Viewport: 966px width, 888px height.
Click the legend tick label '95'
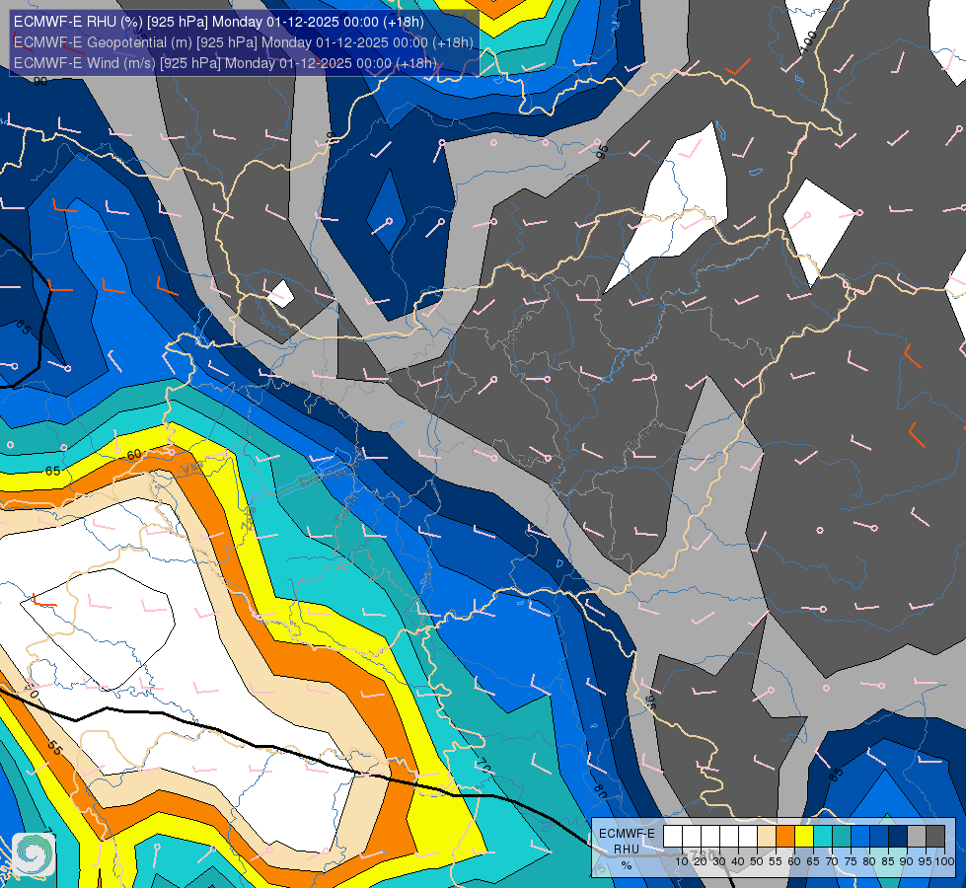click(925, 861)
